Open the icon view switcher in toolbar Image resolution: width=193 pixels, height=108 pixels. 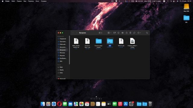click(x=100, y=33)
